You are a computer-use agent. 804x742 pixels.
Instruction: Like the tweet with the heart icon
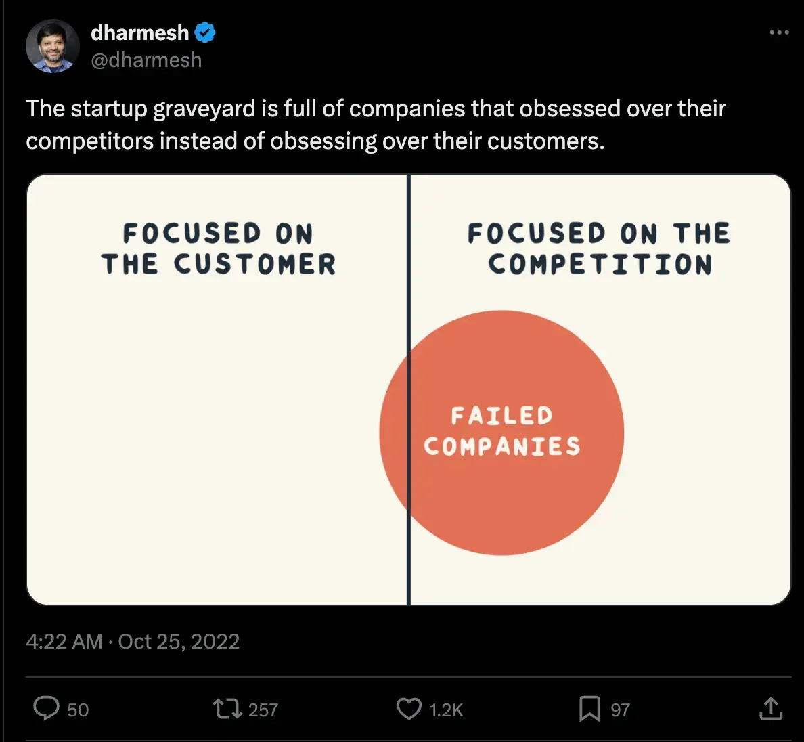(408, 709)
